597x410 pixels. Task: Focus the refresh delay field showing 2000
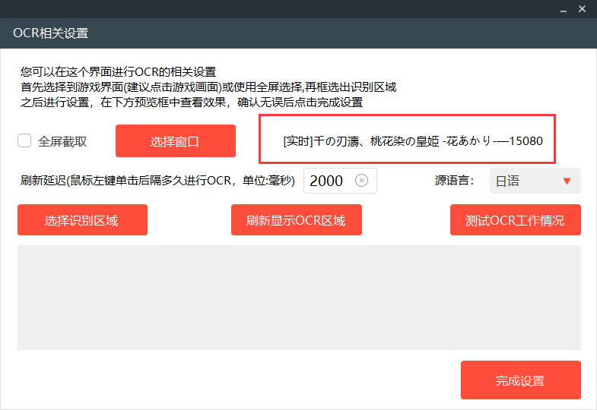click(340, 181)
